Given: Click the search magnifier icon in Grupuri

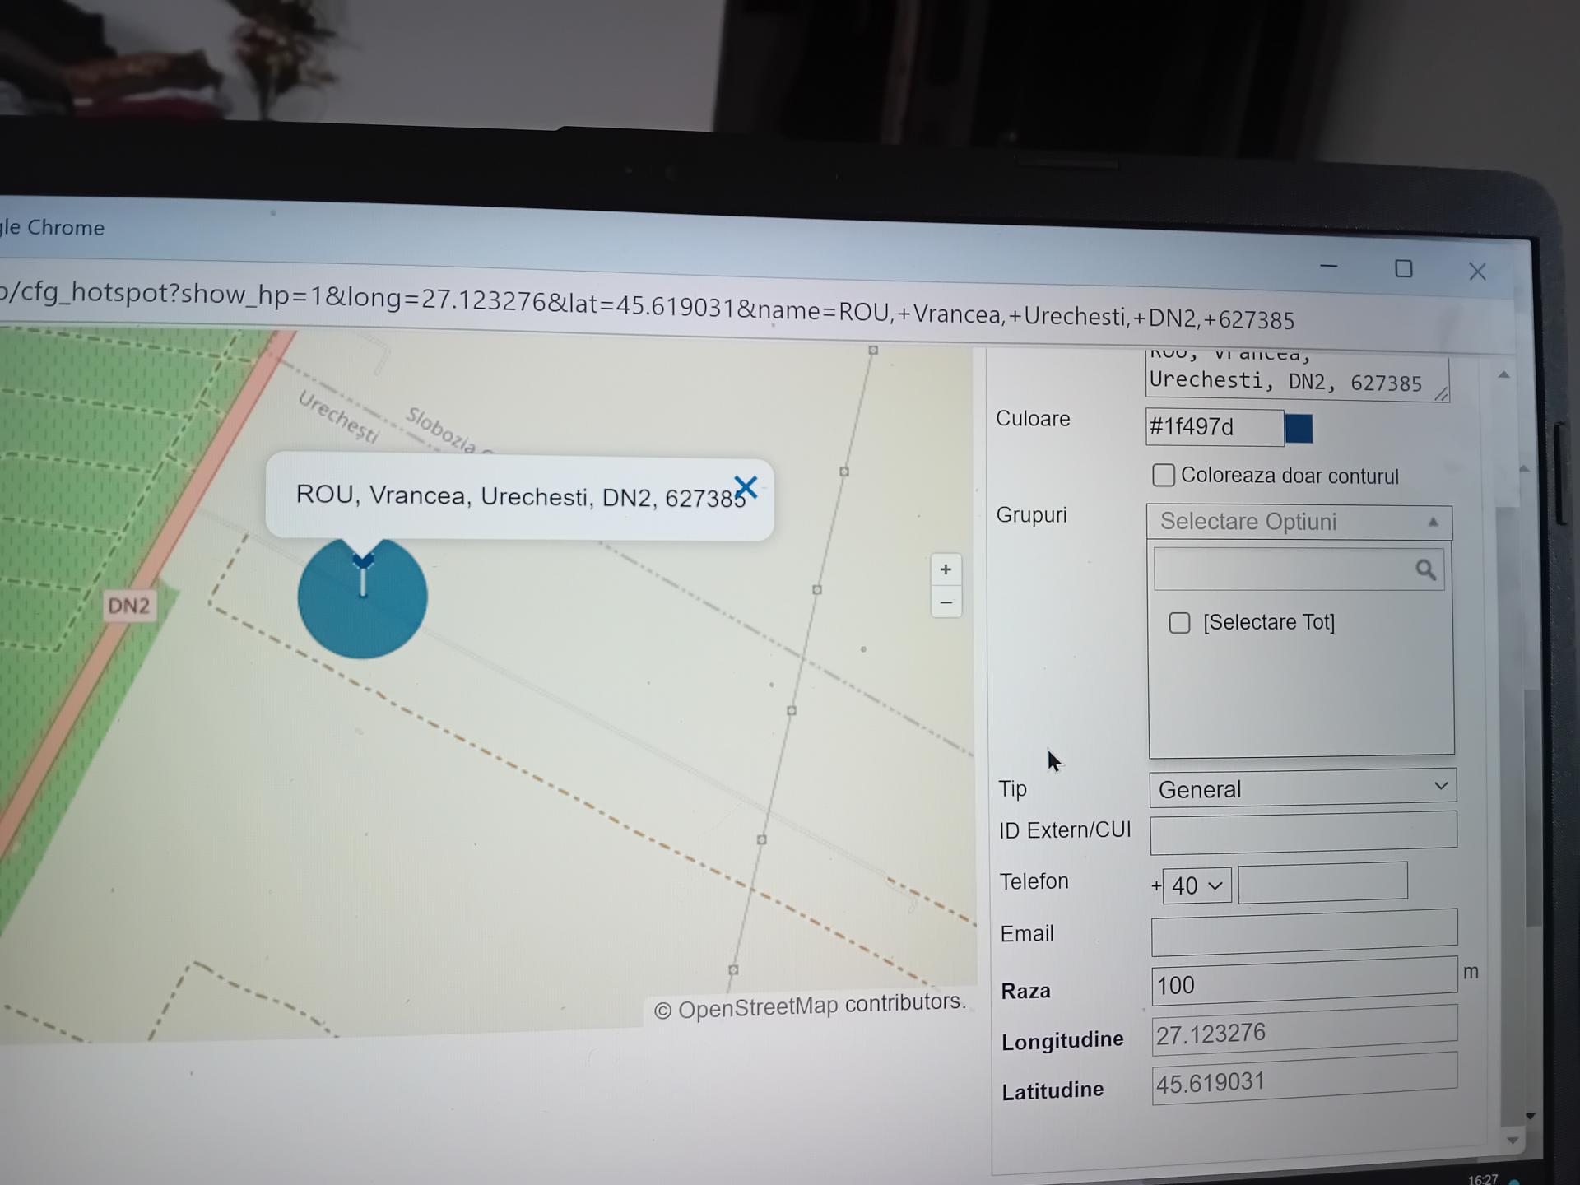Looking at the screenshot, I should pyautogui.click(x=1425, y=569).
